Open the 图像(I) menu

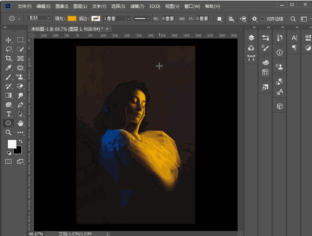click(x=62, y=6)
